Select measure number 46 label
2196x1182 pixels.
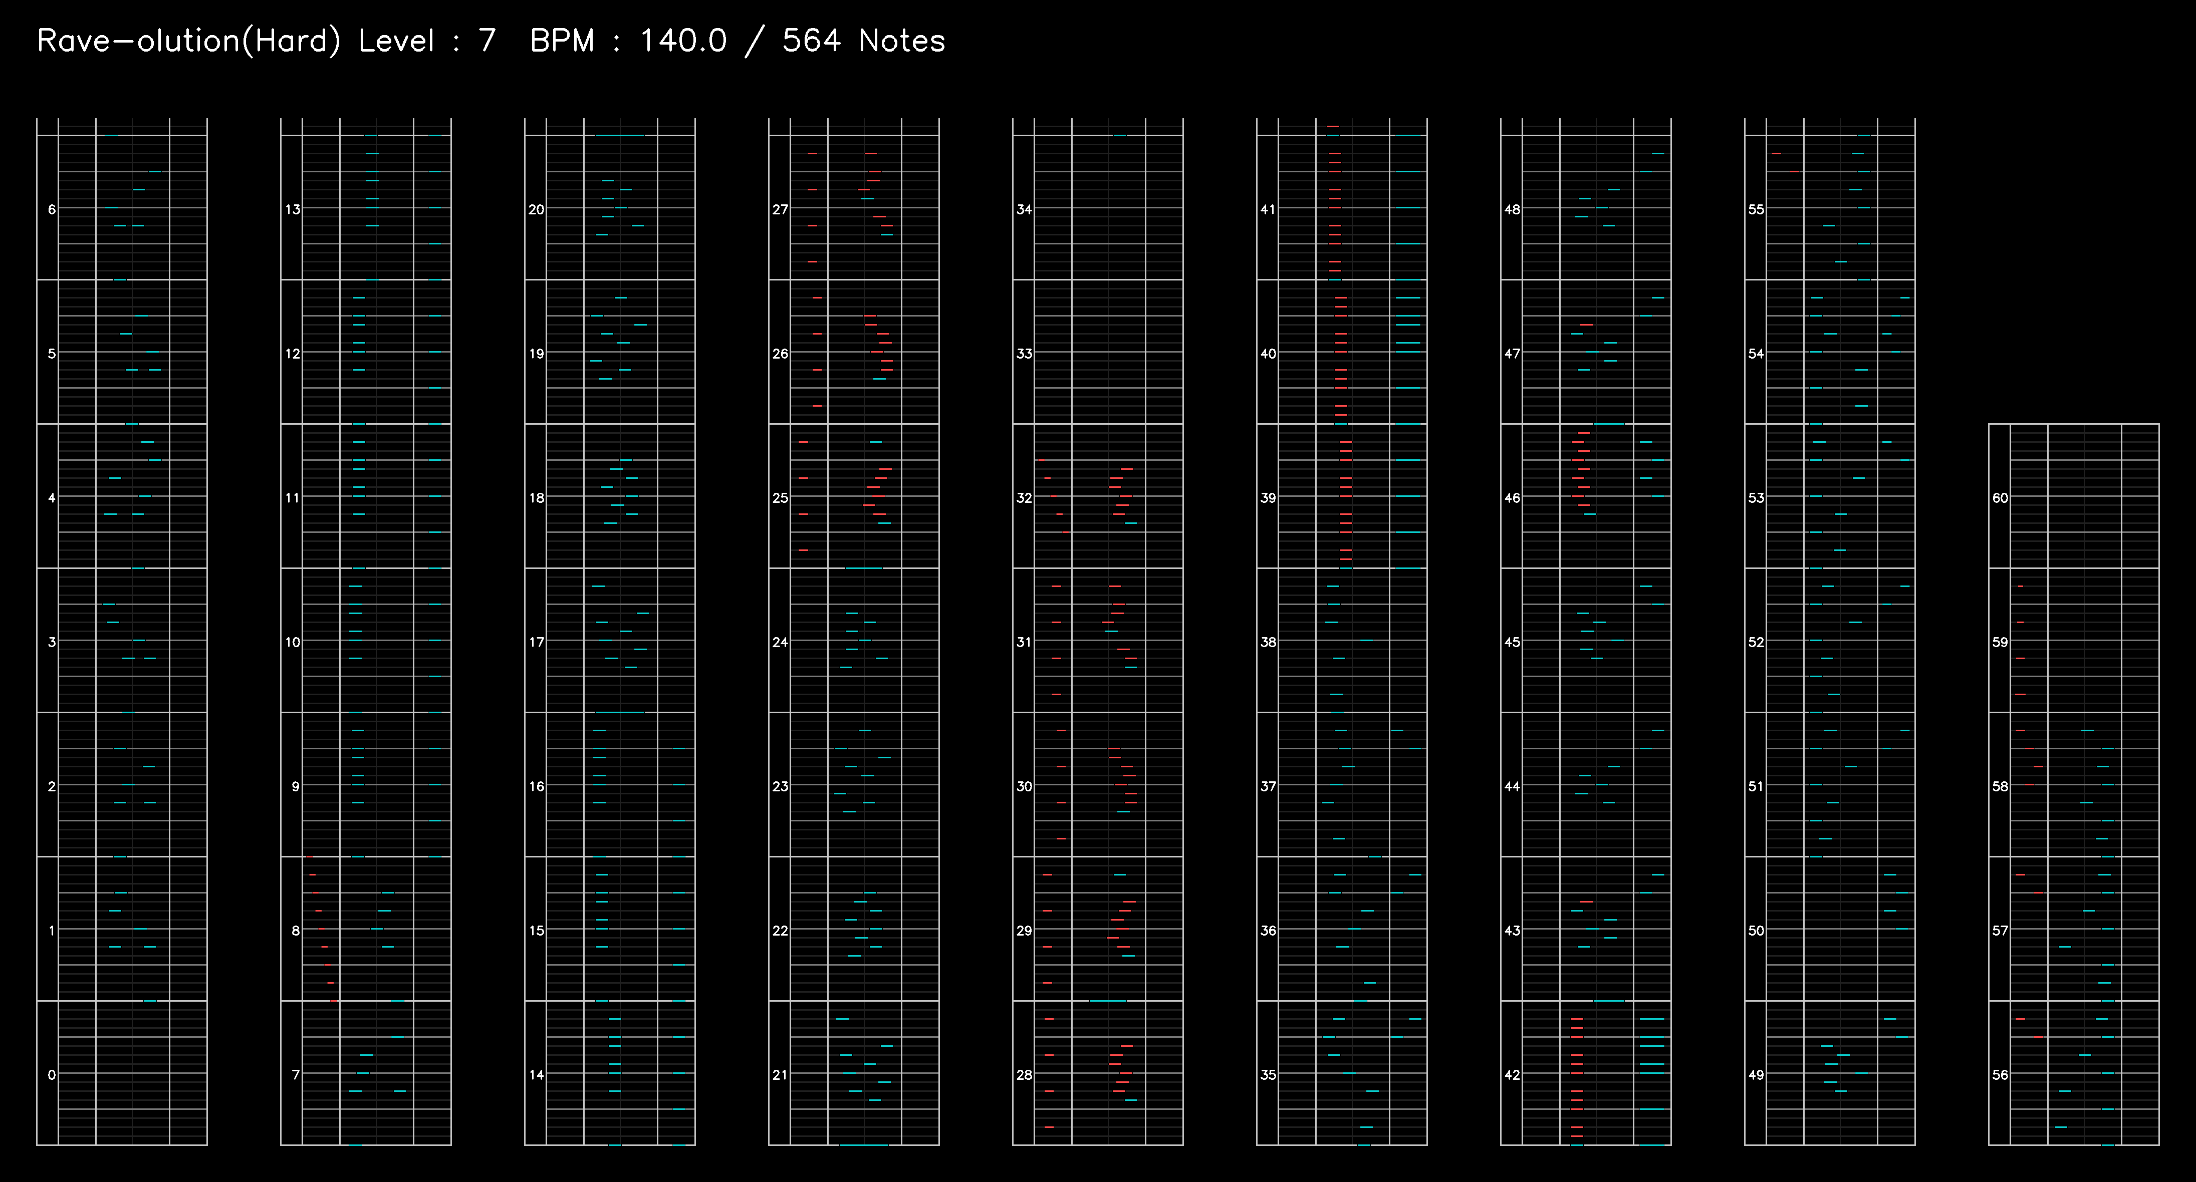(1512, 498)
